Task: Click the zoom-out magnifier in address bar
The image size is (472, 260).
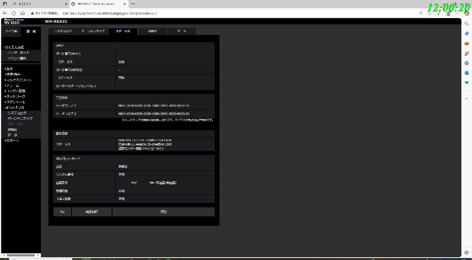Action: (421, 13)
